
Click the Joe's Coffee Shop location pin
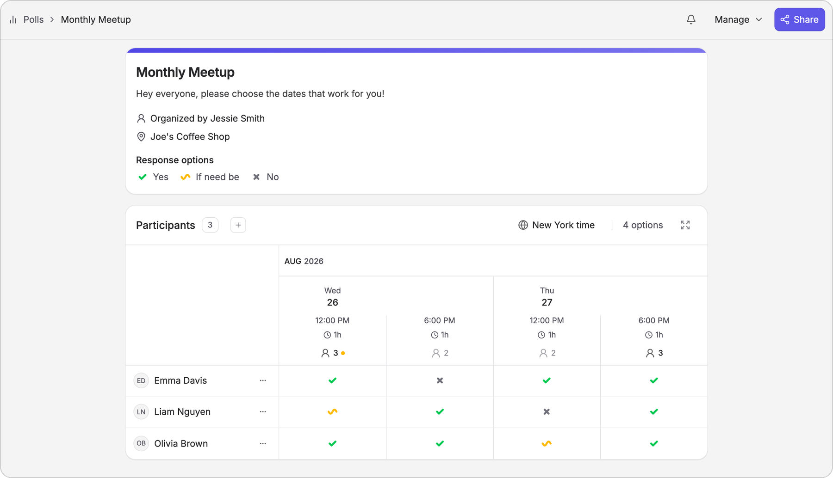141,137
